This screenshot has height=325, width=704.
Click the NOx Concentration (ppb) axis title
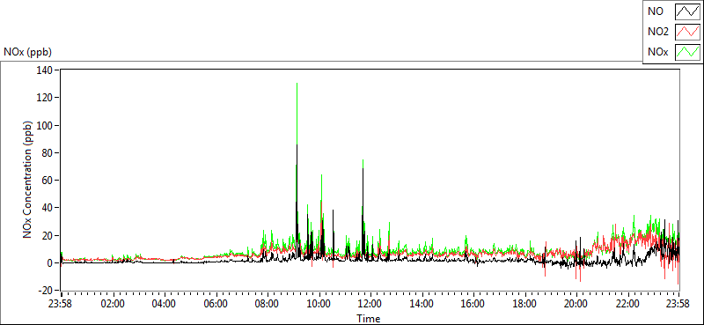[28, 179]
